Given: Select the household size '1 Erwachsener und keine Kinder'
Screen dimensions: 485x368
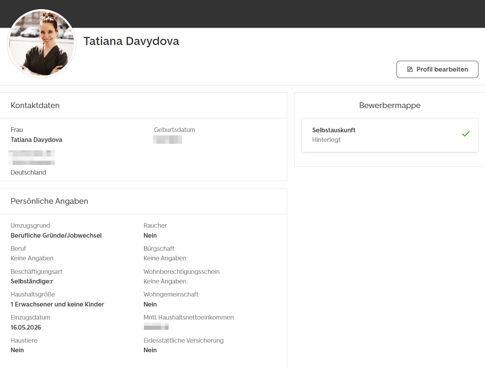Looking at the screenshot, I should pos(57,304).
